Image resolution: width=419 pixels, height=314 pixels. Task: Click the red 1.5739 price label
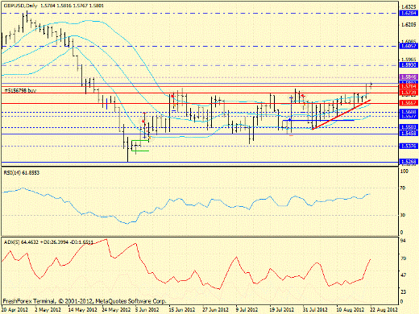coord(409,93)
